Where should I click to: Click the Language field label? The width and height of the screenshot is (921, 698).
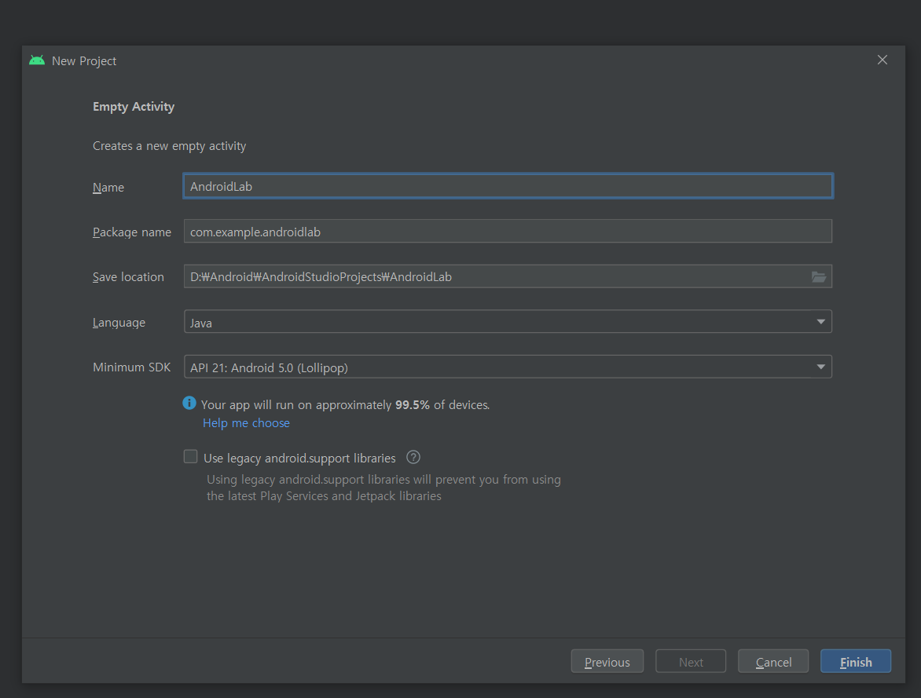119,322
